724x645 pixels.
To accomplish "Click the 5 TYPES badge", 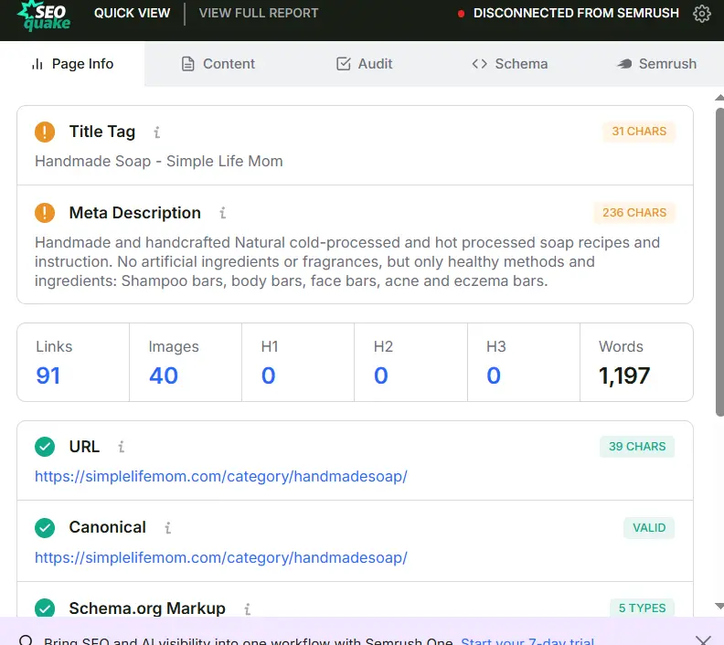I will [x=642, y=608].
